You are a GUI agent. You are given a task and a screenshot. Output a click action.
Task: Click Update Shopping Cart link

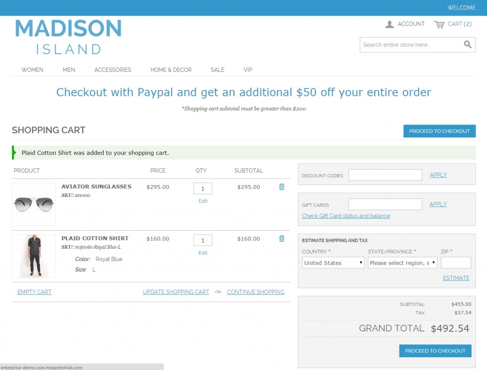[176, 292]
